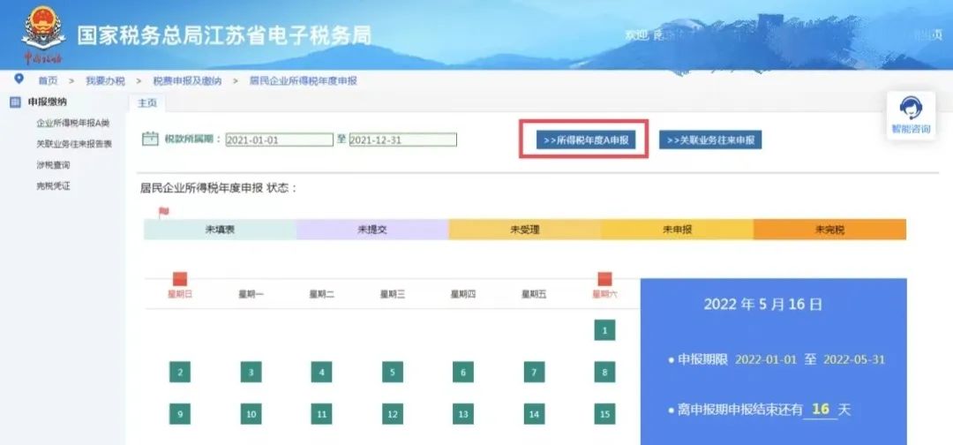
Task: Click the red marker above 星期六
Action: 604,279
